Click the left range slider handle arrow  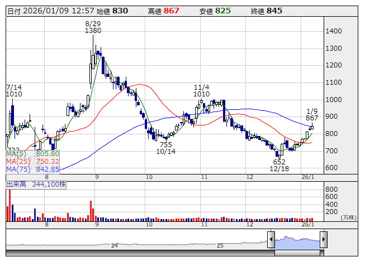coord(271,240)
